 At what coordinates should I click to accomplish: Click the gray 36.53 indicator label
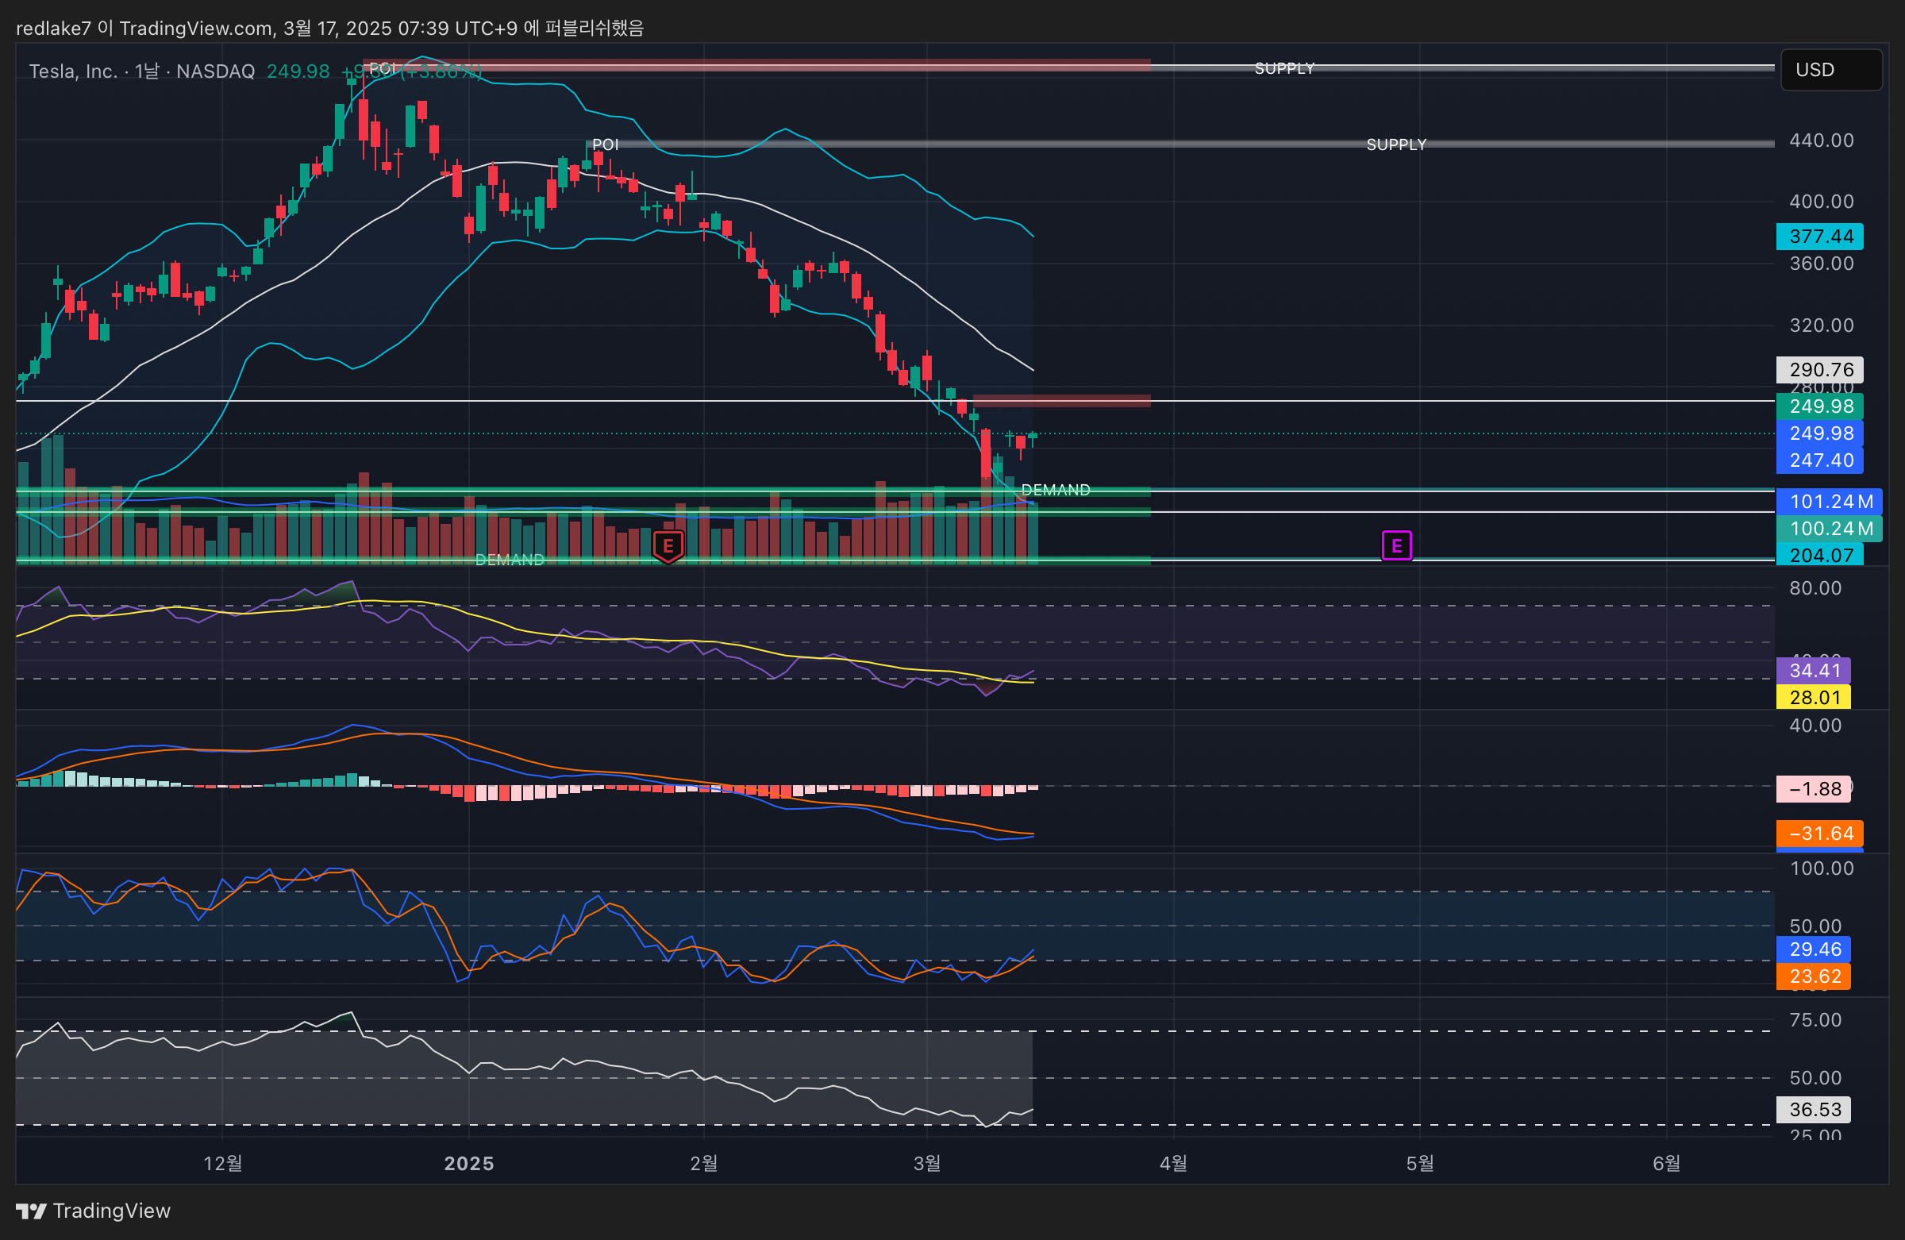pos(1813,1110)
